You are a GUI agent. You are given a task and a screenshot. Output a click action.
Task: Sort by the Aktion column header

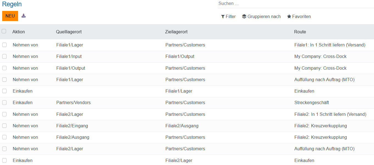(19, 32)
